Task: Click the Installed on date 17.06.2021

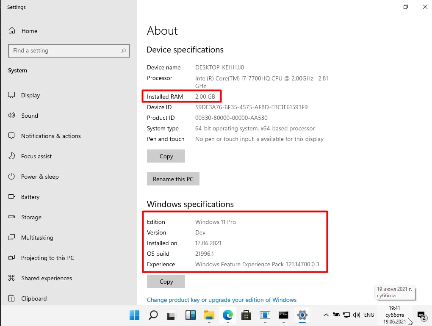Action: point(208,243)
